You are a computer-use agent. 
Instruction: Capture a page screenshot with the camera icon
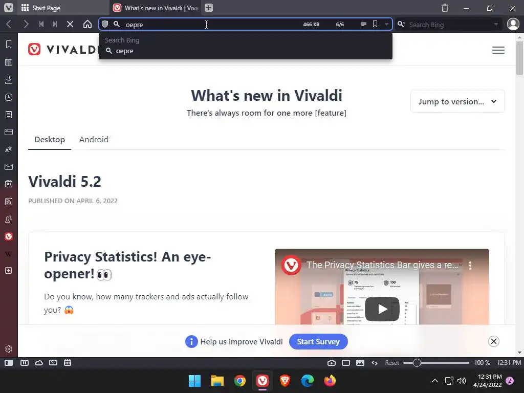pos(332,363)
